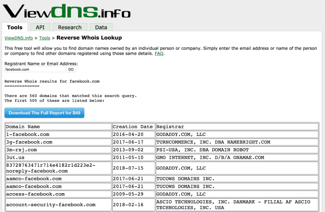
Task: Click the ASCIO TECHNOLOGIES registrar cell
Action: [237, 205]
